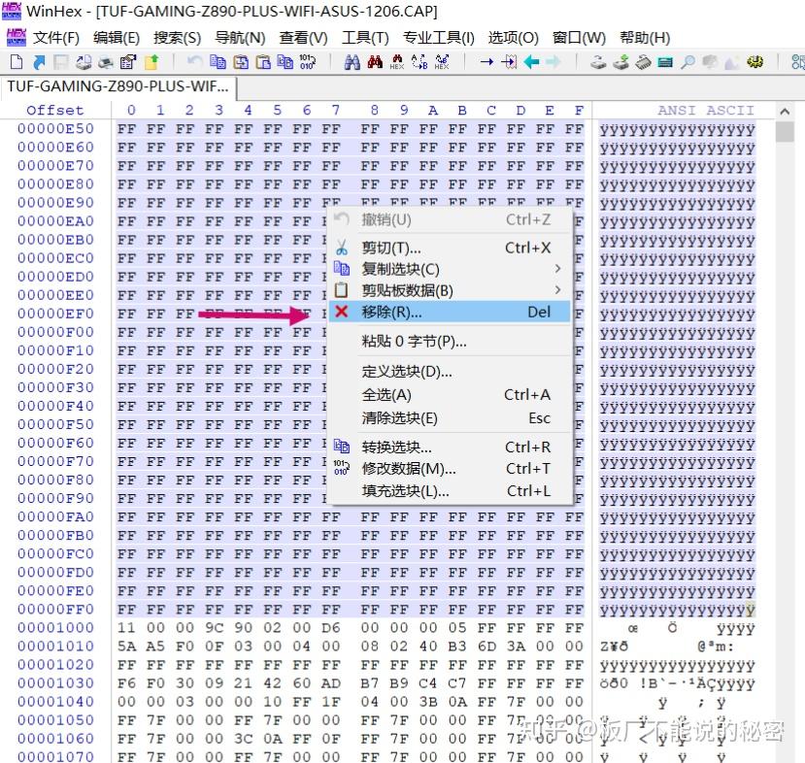The width and height of the screenshot is (805, 763).
Task: Choose 全选(A) in the context menu
Action: (451, 394)
